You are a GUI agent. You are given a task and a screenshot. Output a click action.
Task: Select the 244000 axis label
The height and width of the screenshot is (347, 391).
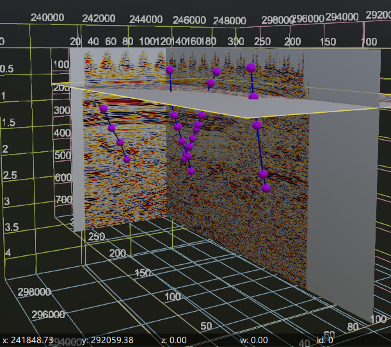click(x=146, y=19)
